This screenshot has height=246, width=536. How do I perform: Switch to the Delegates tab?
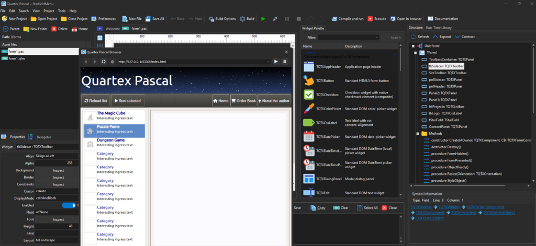(x=44, y=137)
